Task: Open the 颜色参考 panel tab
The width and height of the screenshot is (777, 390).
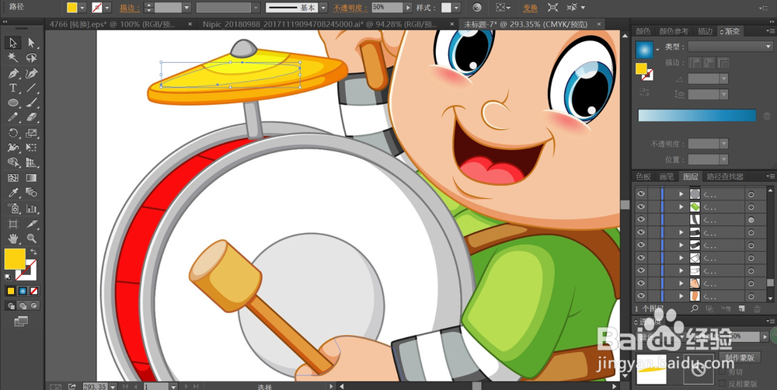Action: pyautogui.click(x=674, y=31)
